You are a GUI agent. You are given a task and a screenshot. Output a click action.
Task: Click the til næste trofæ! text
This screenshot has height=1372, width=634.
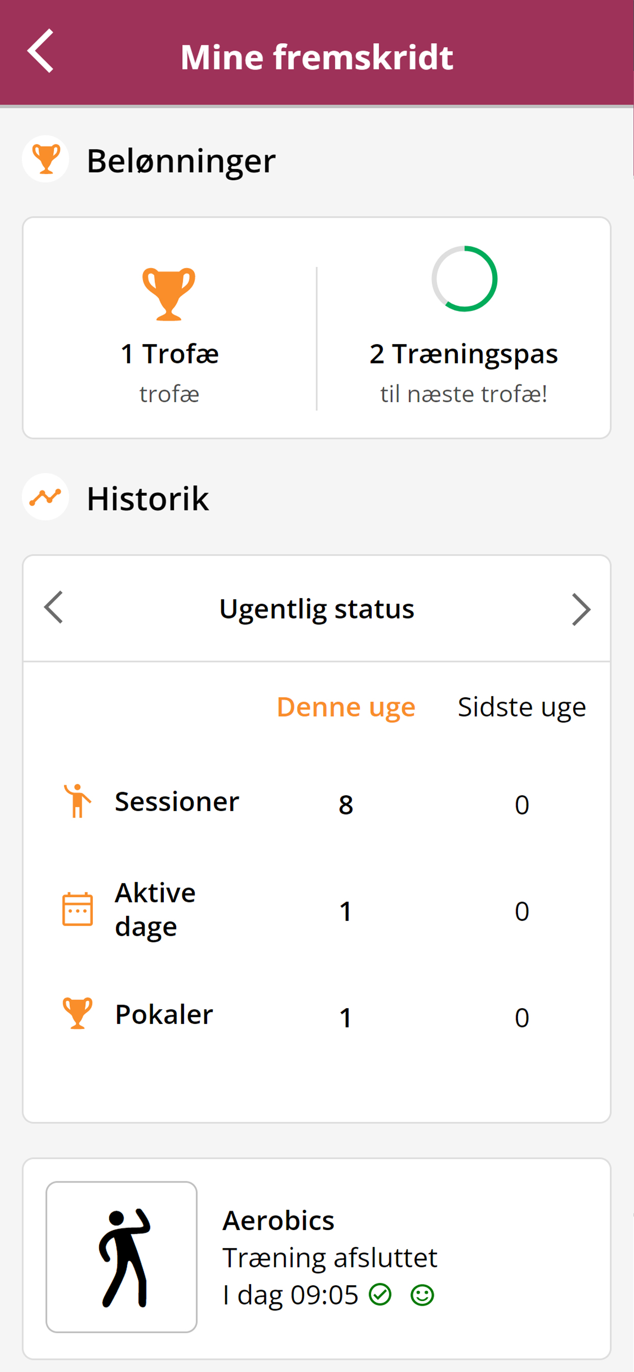[464, 394]
